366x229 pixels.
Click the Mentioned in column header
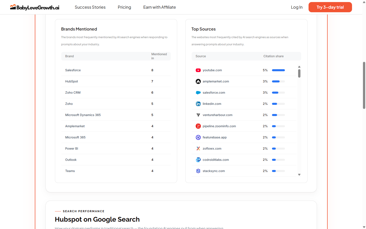159,56
